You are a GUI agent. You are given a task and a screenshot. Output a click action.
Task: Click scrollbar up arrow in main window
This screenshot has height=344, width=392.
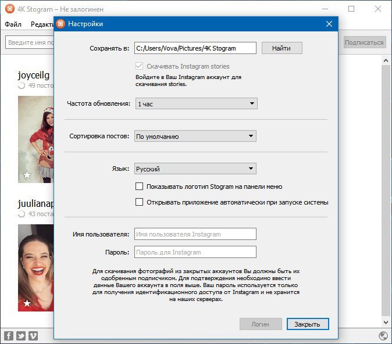386,60
